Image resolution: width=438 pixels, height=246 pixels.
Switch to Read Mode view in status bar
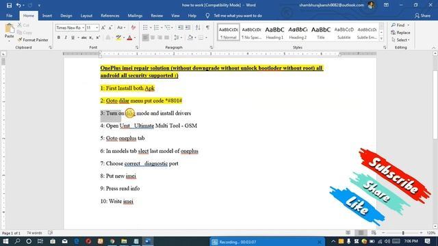pos(348,232)
